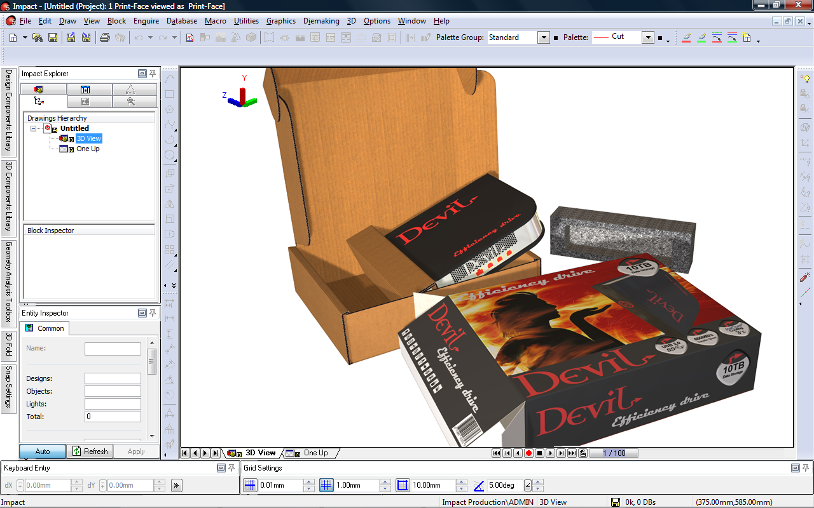Pin the Entity Inspector panel
The width and height of the screenshot is (814, 508).
coord(153,313)
